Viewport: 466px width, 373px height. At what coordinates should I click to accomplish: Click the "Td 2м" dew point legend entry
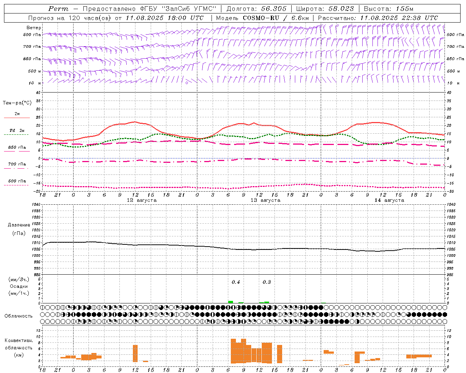17,130
